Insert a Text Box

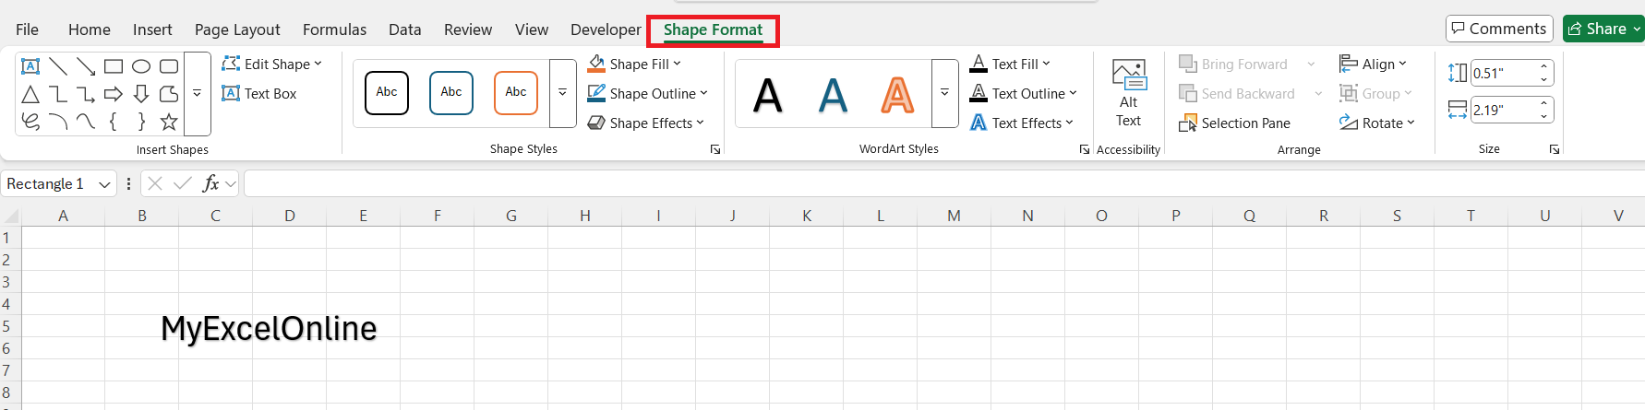click(259, 93)
